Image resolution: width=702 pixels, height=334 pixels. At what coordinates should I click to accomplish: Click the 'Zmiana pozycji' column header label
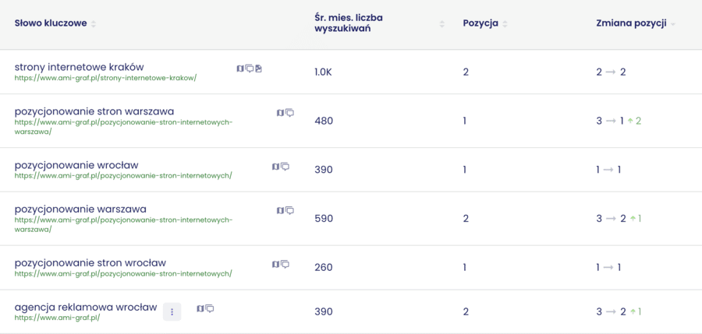tap(631, 23)
